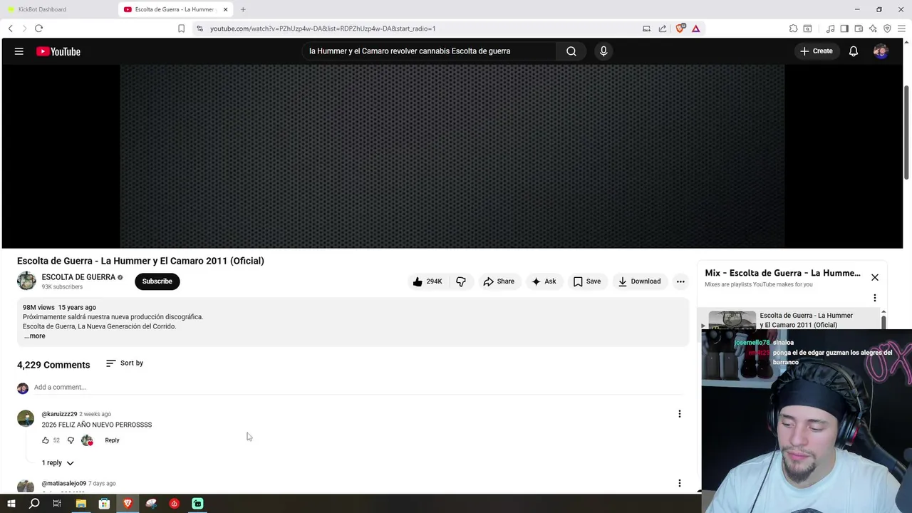Open Windows taskbar search

click(x=34, y=504)
